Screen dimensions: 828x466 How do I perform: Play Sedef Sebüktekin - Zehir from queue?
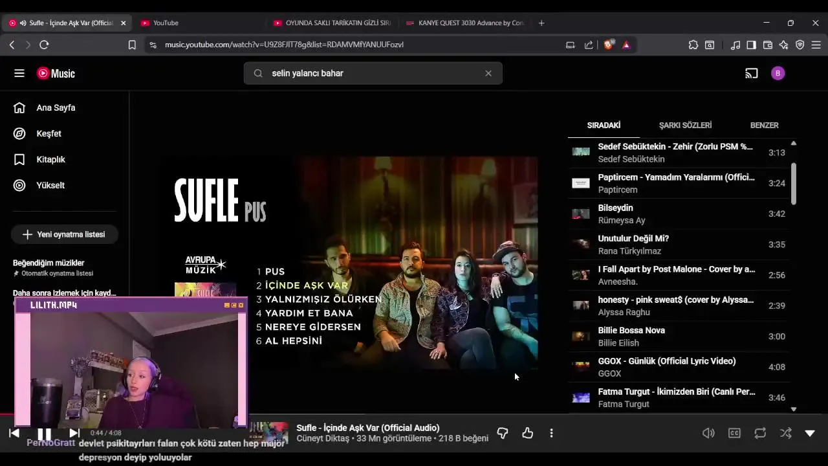(x=679, y=153)
